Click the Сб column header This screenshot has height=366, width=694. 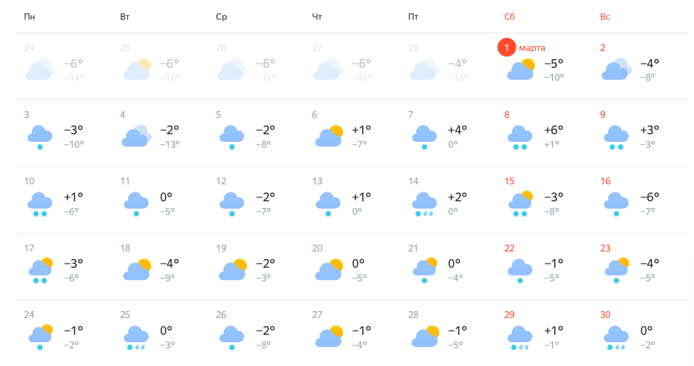[x=509, y=17]
